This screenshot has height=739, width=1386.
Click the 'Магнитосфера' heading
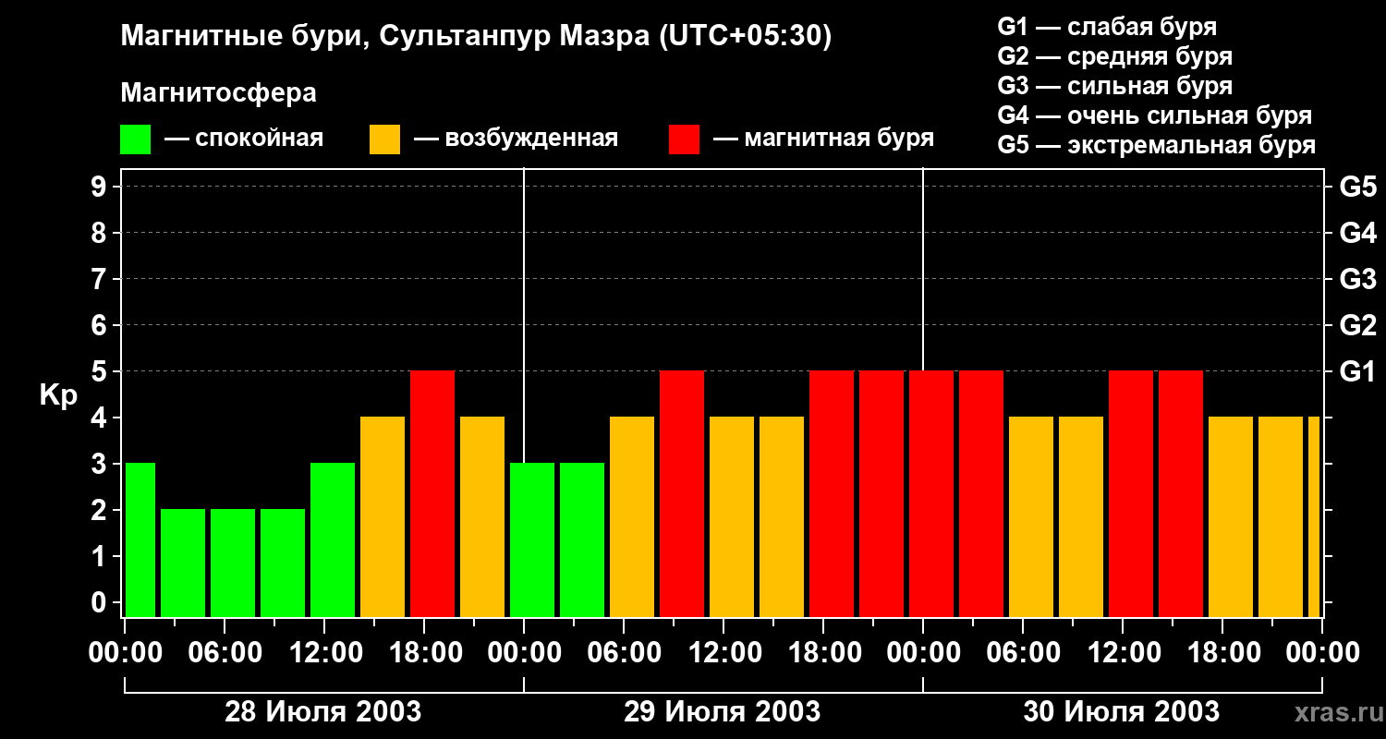pyautogui.click(x=218, y=93)
